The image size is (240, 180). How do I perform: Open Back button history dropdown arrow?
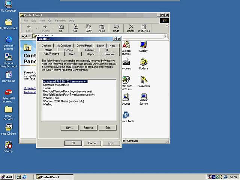coord(37,28)
